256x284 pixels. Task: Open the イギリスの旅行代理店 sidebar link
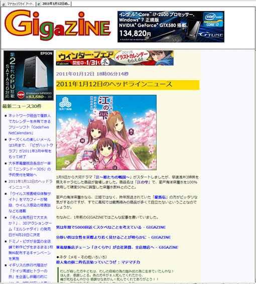[28, 271]
